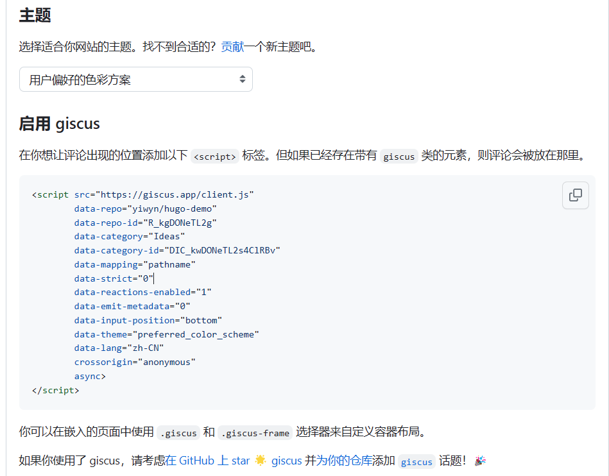
Task: Click the data-input-position="bottom" line
Action: 148,321
